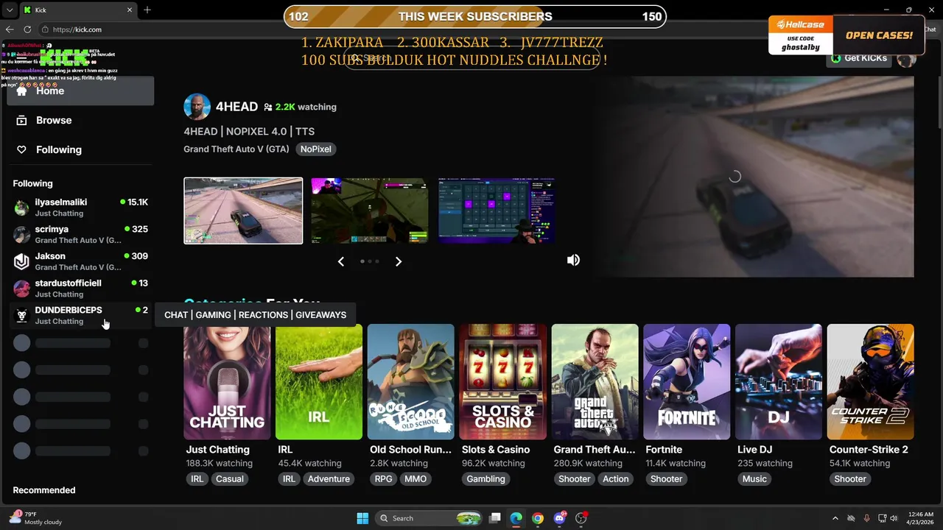Image resolution: width=943 pixels, height=530 pixels.
Task: Open the Home sidebar item
Action: pos(80,91)
